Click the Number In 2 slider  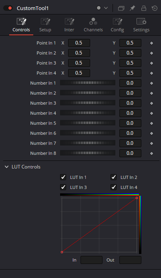coord(88,93)
